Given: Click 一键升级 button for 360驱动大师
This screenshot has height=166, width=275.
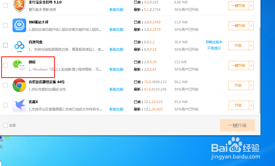Looking at the screenshot, I should (239, 26).
